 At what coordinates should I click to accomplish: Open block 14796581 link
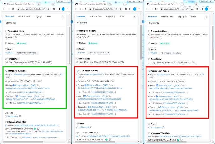coord(9,53)
